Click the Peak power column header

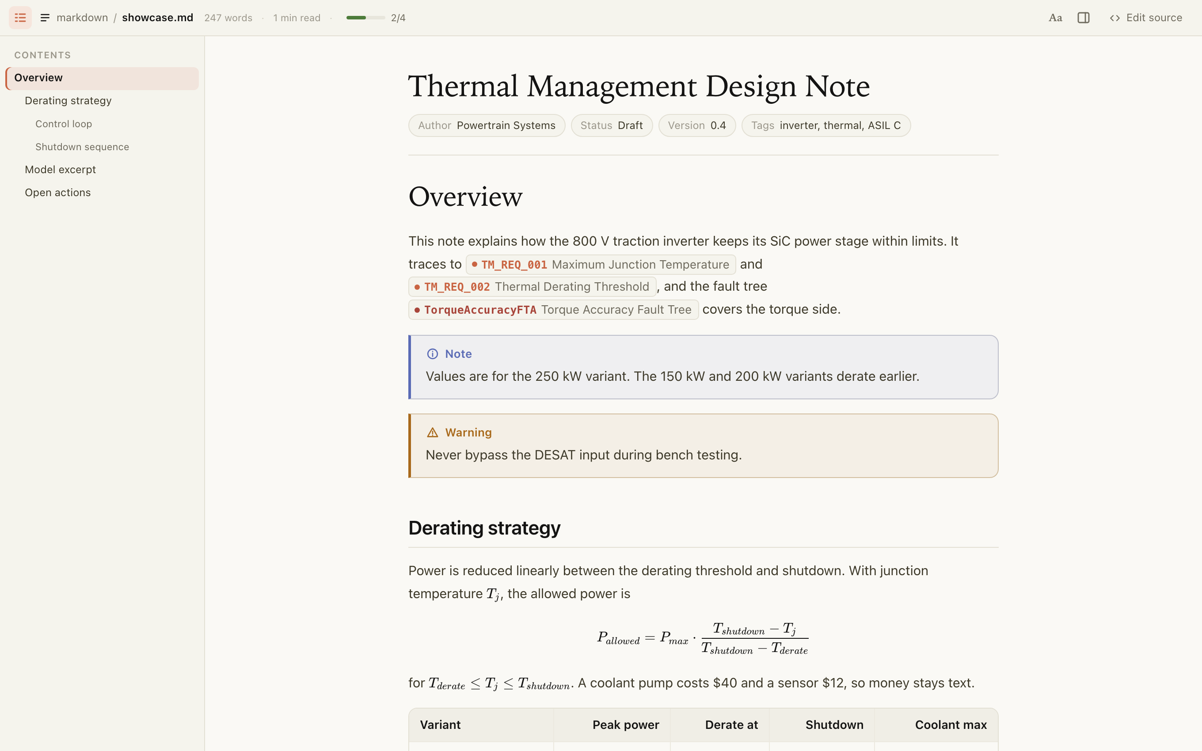coord(612,725)
